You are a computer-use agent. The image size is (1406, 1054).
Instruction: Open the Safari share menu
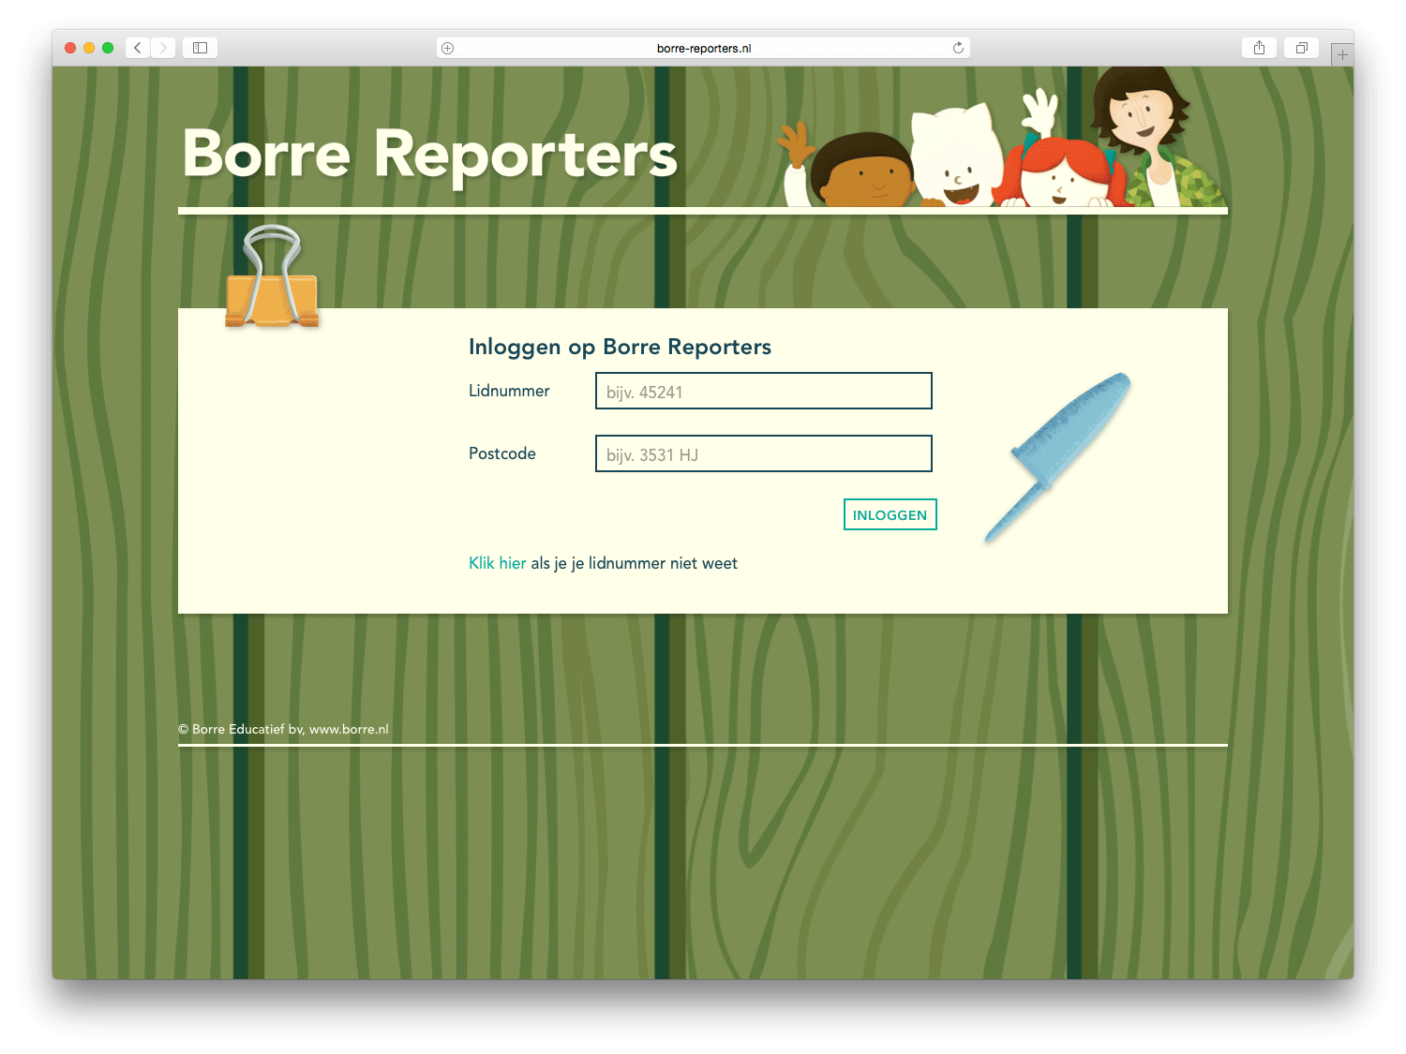(x=1259, y=48)
